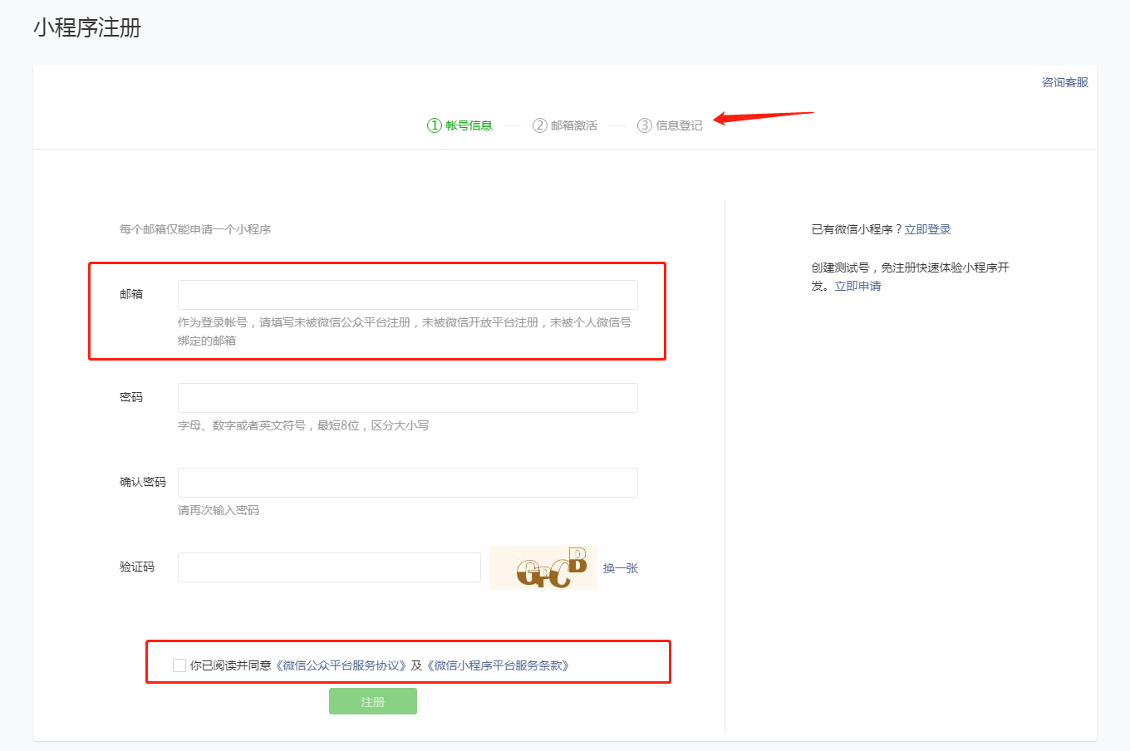Select step 1 帐号信息
Viewport: 1130px width, 751px height.
(x=459, y=125)
